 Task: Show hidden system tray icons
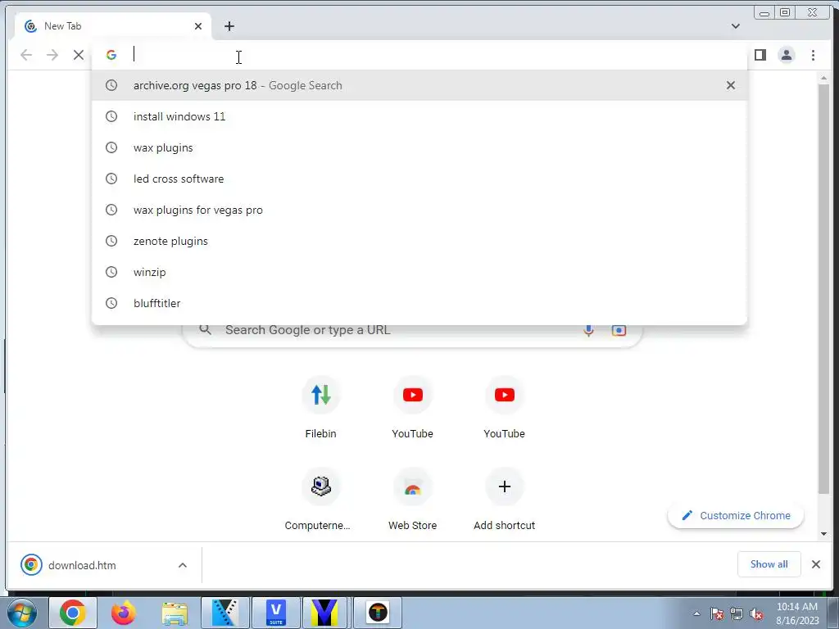(x=696, y=614)
